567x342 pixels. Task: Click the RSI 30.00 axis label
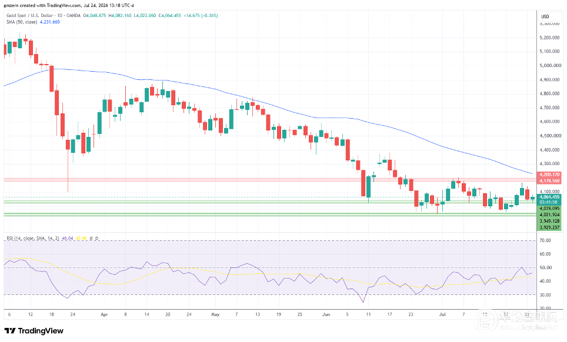(545, 295)
